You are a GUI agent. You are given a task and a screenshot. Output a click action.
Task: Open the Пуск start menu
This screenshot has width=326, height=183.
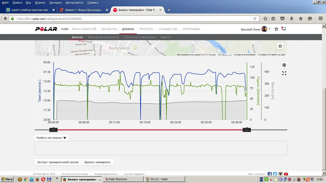tap(7, 179)
